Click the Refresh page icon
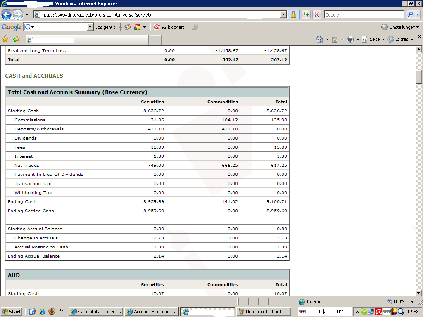 coord(306,15)
